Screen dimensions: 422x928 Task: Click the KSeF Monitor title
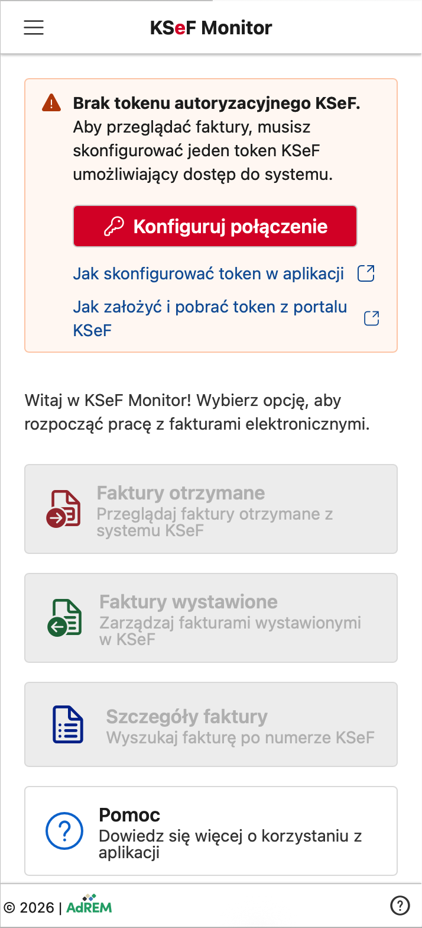pos(210,27)
